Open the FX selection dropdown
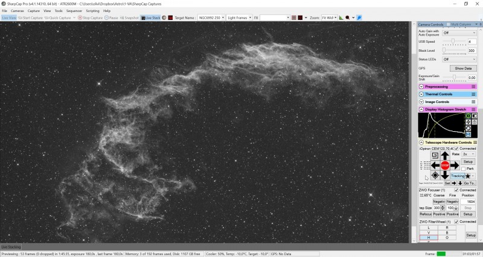This screenshot has height=257, width=483. 275,18
